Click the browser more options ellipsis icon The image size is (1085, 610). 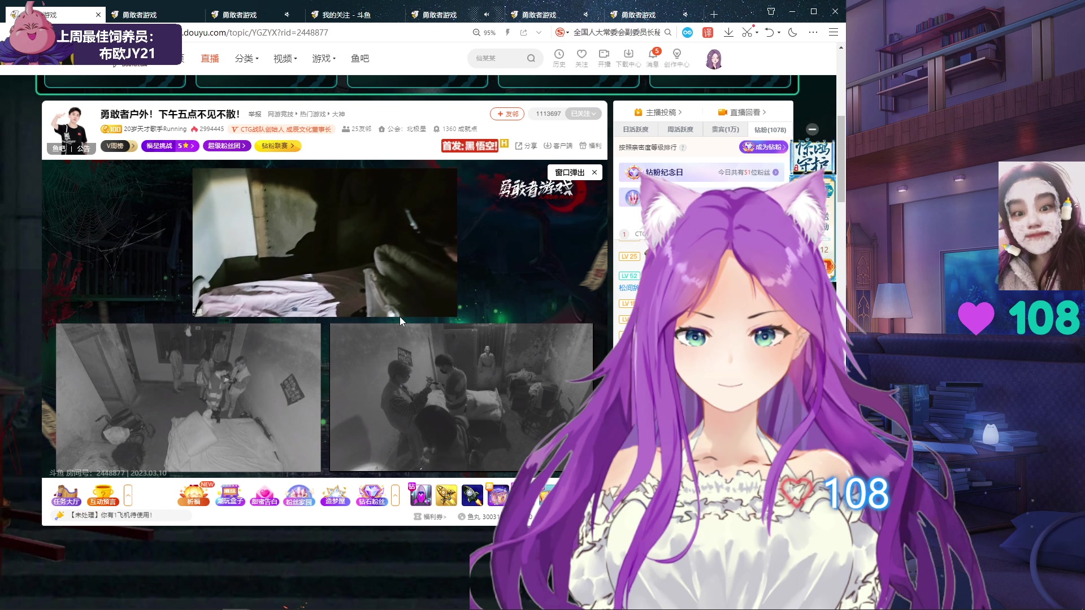[x=813, y=32]
